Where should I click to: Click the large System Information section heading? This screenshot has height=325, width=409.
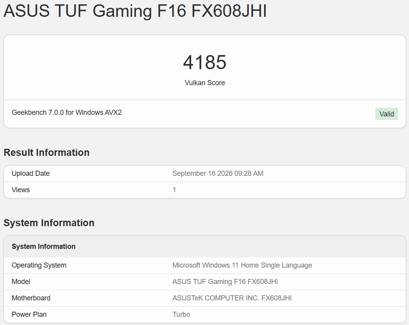pos(49,223)
